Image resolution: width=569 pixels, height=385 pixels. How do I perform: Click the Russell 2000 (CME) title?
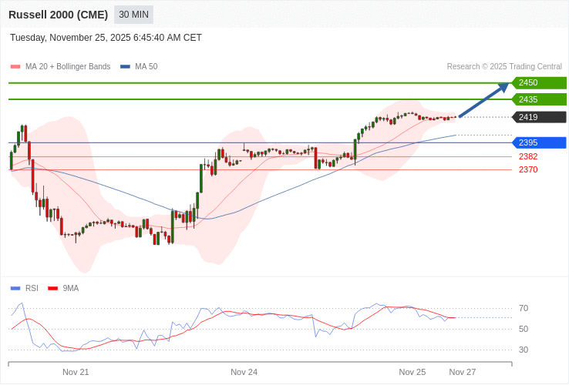tap(58, 15)
